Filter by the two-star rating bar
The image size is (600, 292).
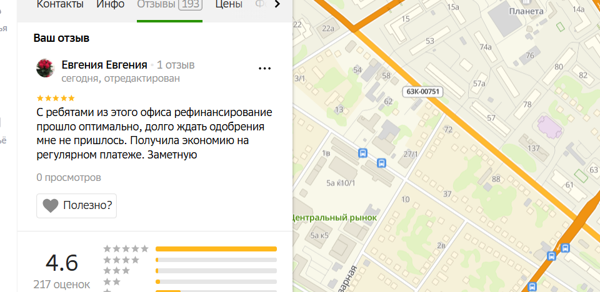click(x=216, y=281)
